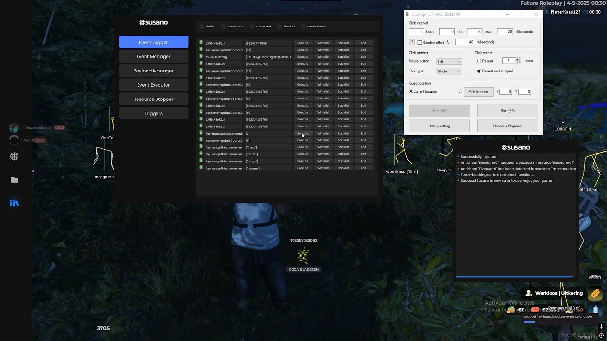
Task: Toggle the Auto-Reset checkbox
Action: tap(223, 27)
